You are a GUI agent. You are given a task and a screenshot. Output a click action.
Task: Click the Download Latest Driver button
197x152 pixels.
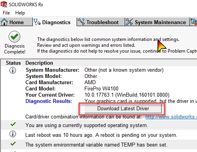pyautogui.click(x=123, y=109)
